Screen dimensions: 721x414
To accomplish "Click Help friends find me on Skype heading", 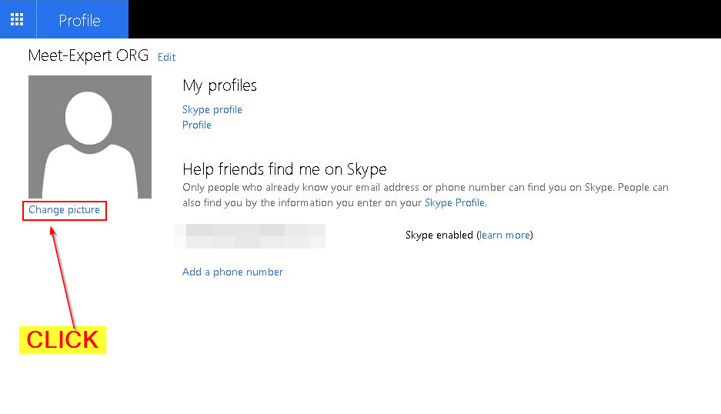I will coord(285,169).
